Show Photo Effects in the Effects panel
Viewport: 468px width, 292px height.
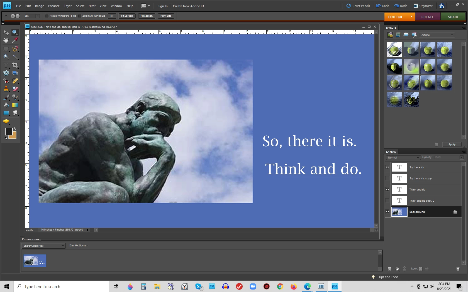point(406,35)
